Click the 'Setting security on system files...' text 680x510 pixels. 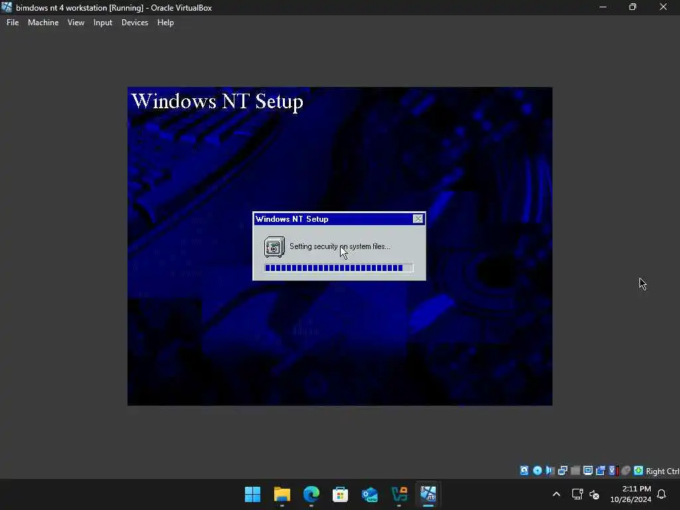tap(339, 246)
